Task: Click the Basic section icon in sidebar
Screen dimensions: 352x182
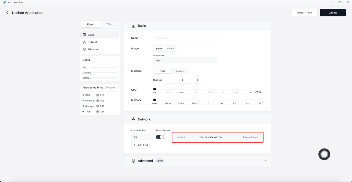Action: pyautogui.click(x=84, y=35)
